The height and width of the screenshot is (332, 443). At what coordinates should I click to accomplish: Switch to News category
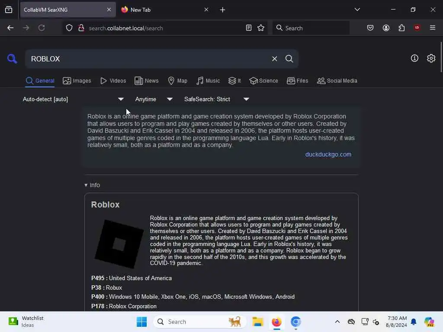click(x=146, y=81)
